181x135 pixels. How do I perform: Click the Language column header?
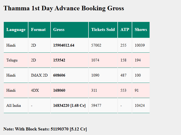16,30
